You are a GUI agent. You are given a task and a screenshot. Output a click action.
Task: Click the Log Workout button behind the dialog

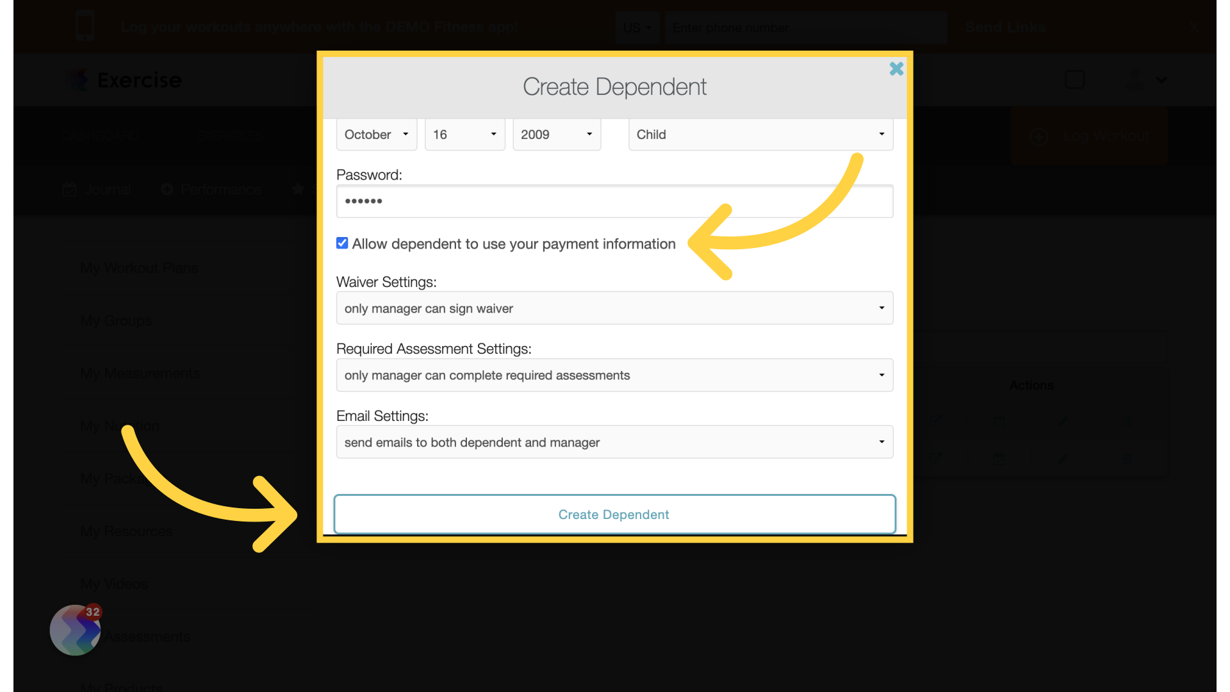pos(1089,136)
